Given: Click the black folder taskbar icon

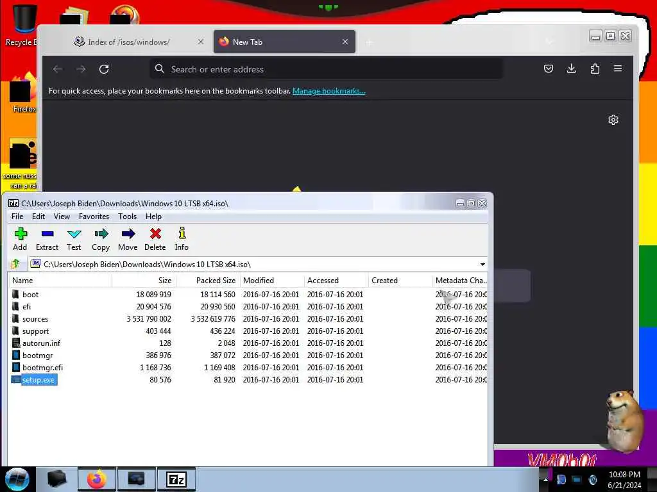Looking at the screenshot, I should [57, 479].
